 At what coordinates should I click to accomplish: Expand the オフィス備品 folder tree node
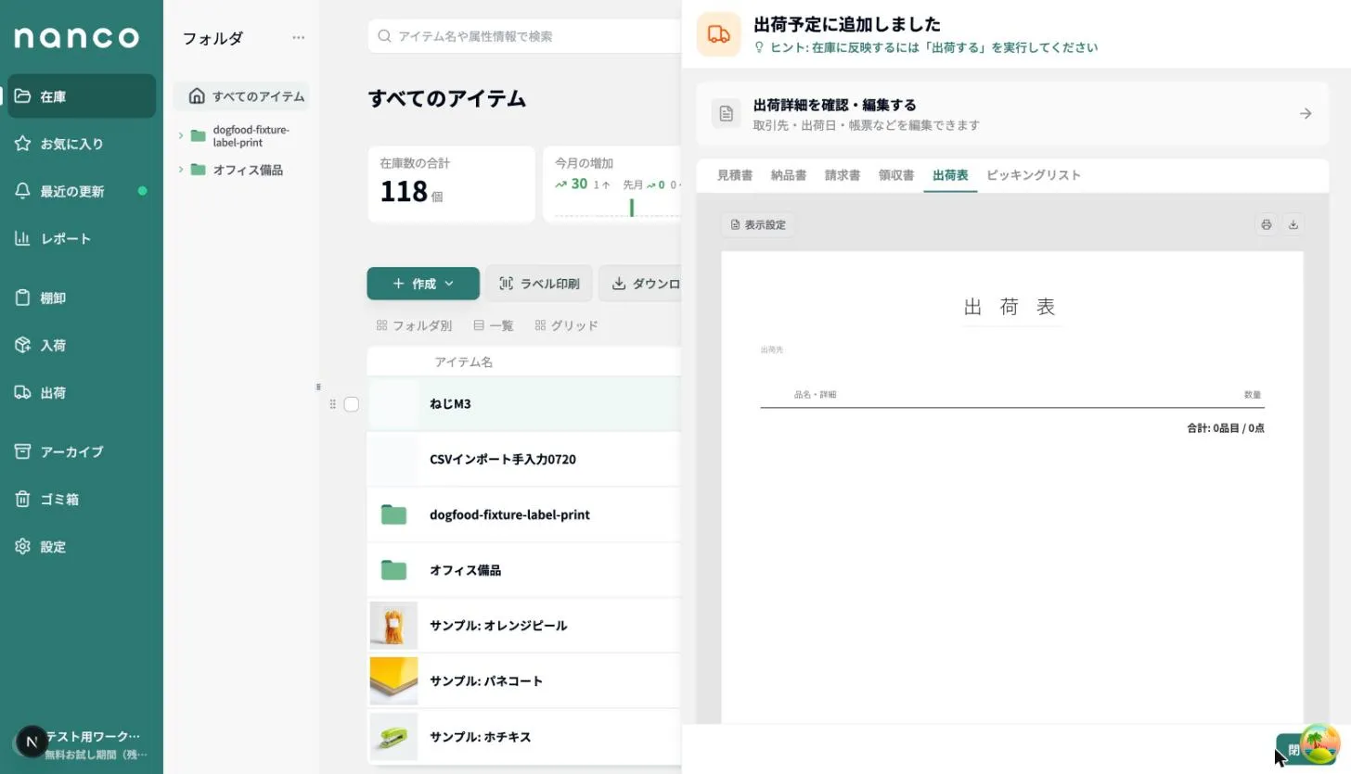point(181,170)
